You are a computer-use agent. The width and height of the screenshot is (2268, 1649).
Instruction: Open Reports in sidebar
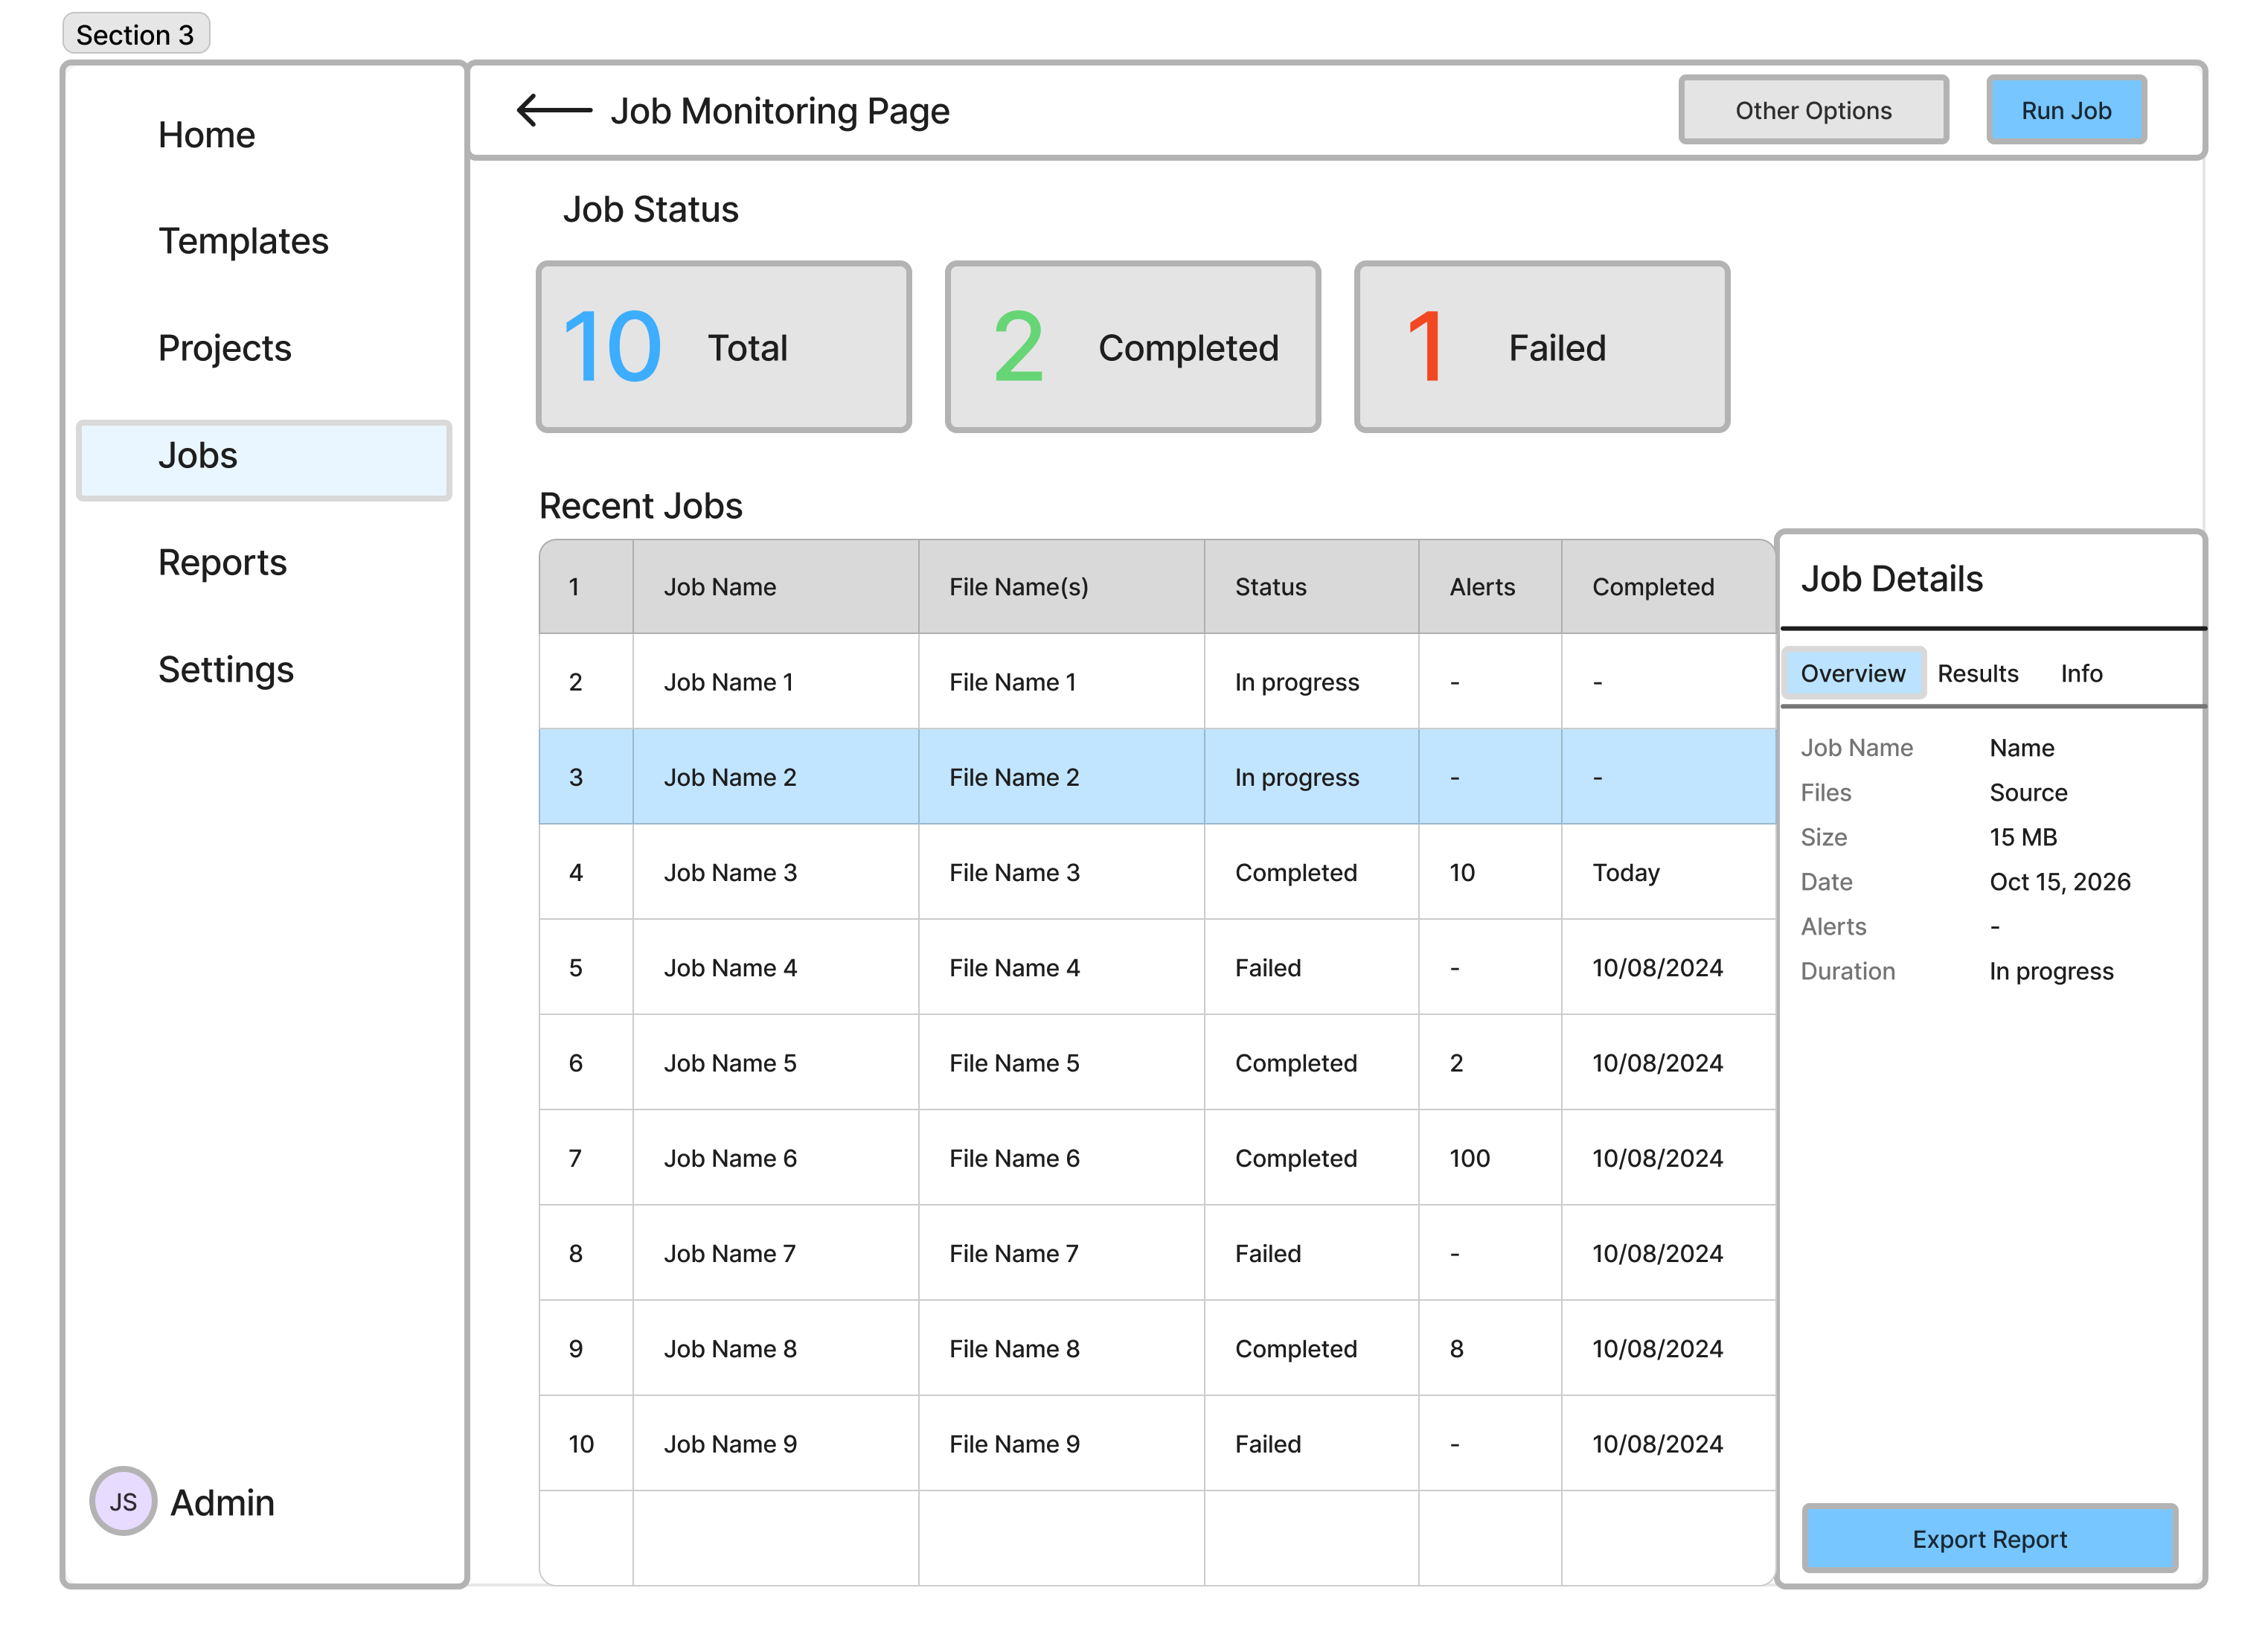222,562
